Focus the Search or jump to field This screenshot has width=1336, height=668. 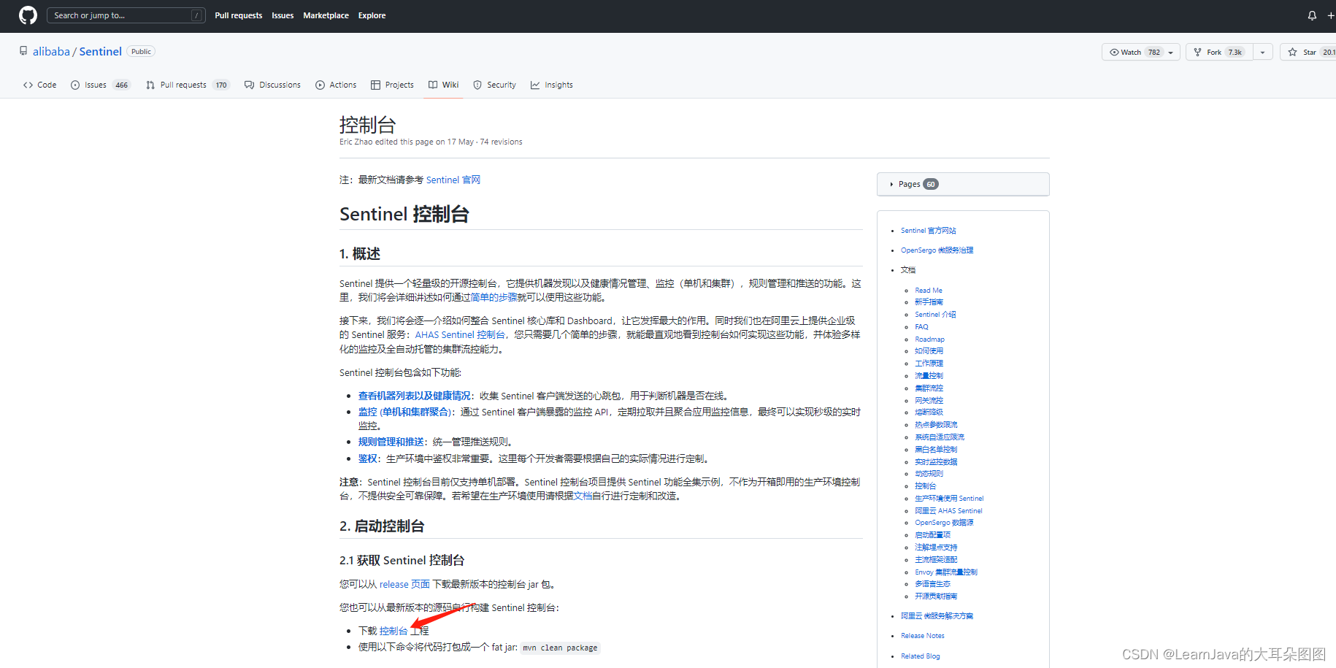pos(126,15)
